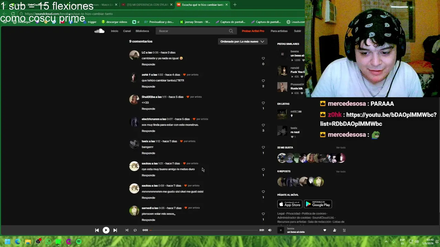Click the search magnifier icon
Image resolution: width=440 pixels, height=247 pixels.
pos(231,31)
